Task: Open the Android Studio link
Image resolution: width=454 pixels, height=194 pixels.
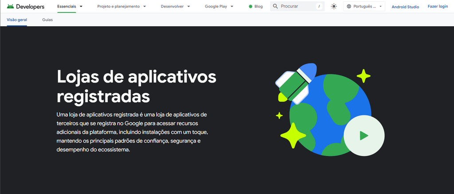Action: point(405,7)
